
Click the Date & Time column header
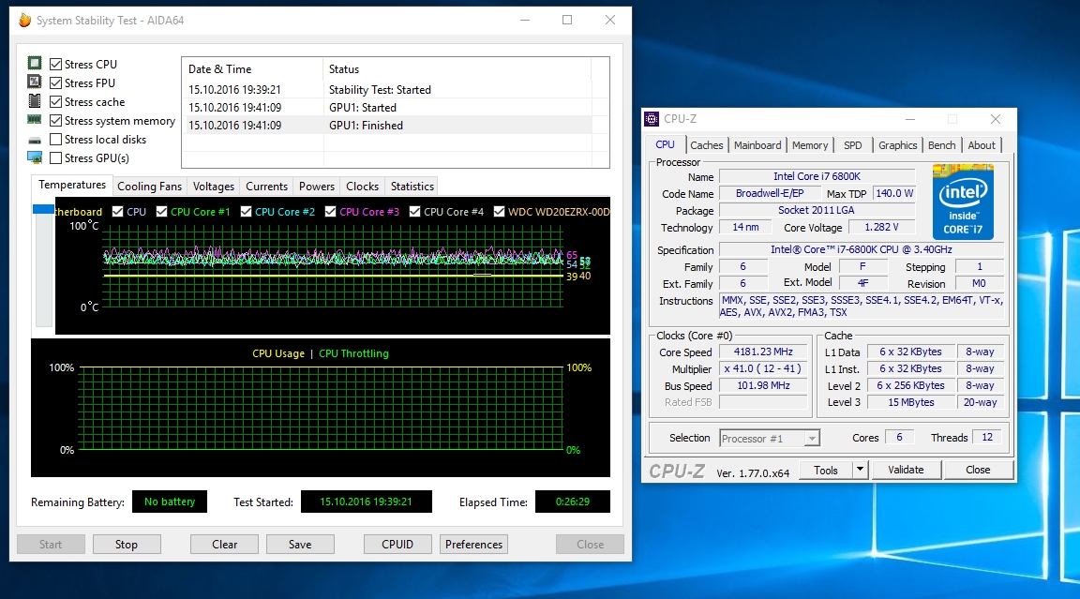[x=252, y=68]
